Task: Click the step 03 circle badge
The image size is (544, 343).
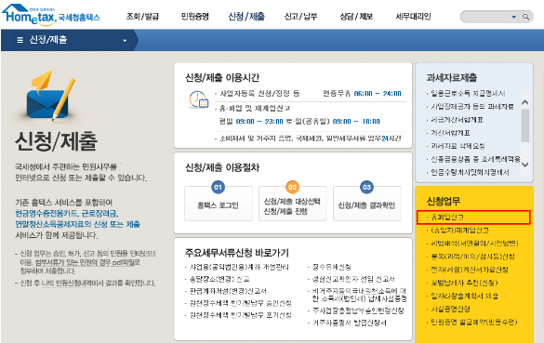Action: [x=366, y=187]
